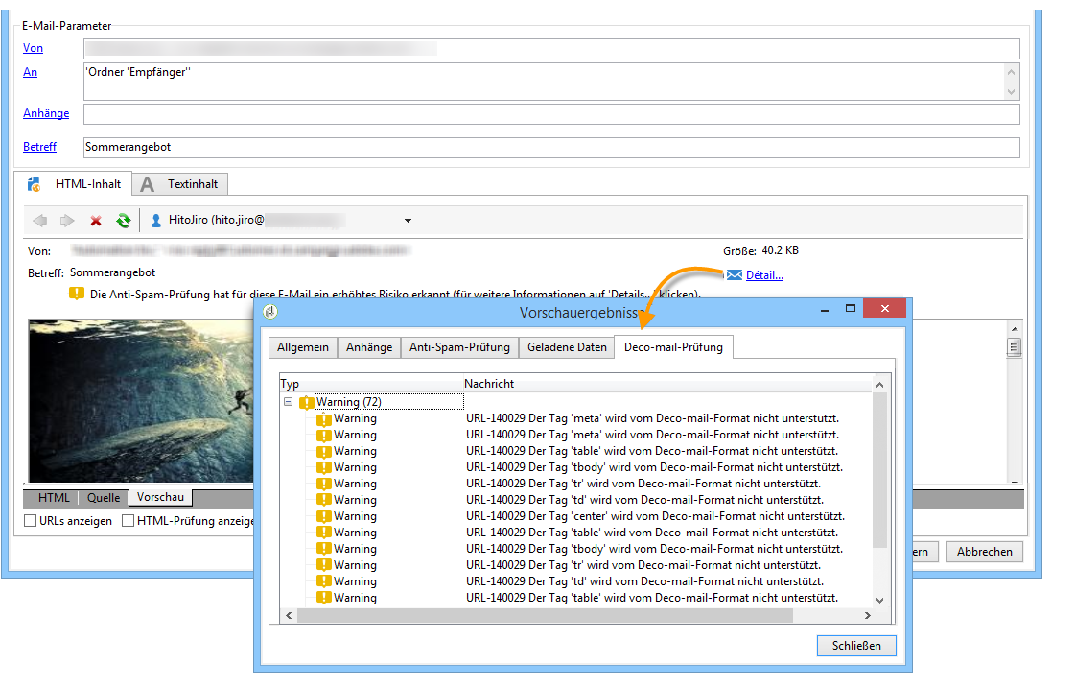Image resolution: width=1075 pixels, height=687 pixels.
Task: Click the Betreff field containing Sommerangebot
Action: 552,148
